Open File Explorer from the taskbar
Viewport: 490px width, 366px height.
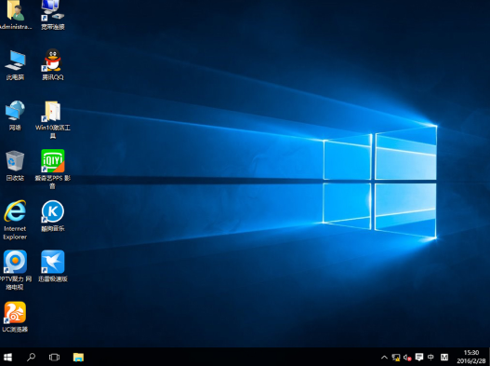click(x=78, y=357)
